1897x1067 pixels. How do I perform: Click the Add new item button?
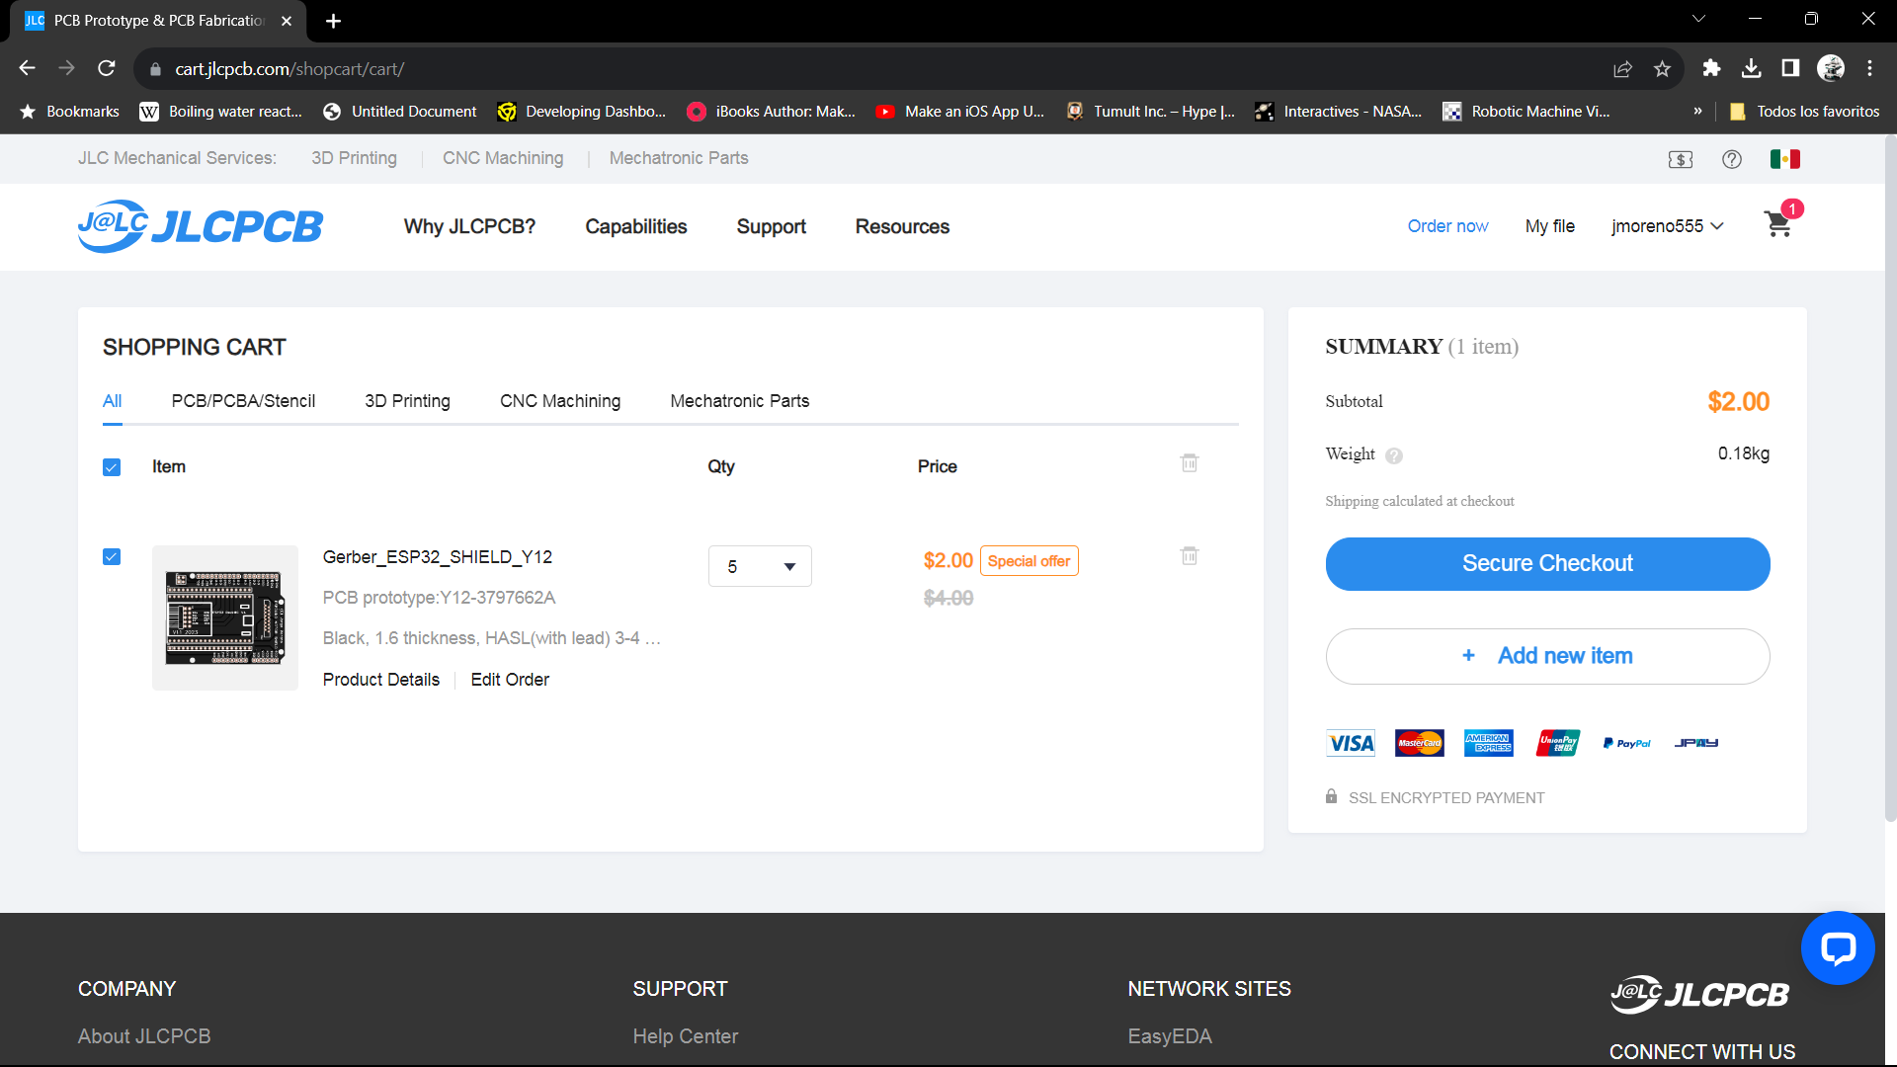pos(1547,656)
